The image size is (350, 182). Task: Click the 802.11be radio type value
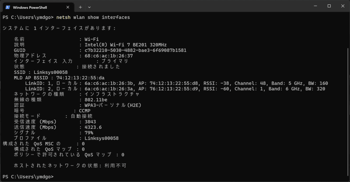(x=97, y=100)
